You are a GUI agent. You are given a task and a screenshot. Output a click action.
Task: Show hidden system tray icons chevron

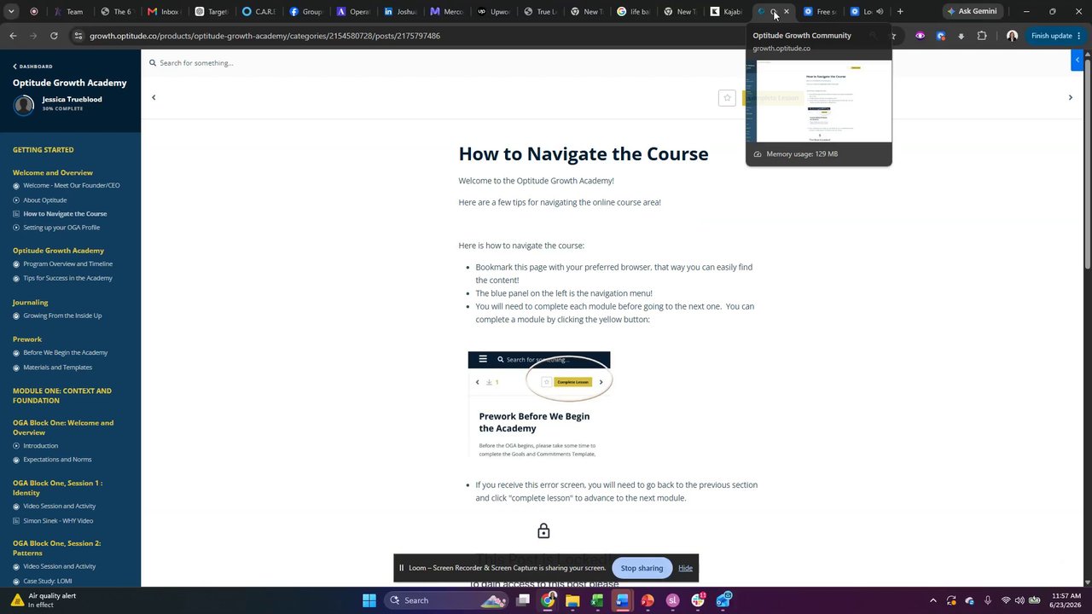coord(932,600)
